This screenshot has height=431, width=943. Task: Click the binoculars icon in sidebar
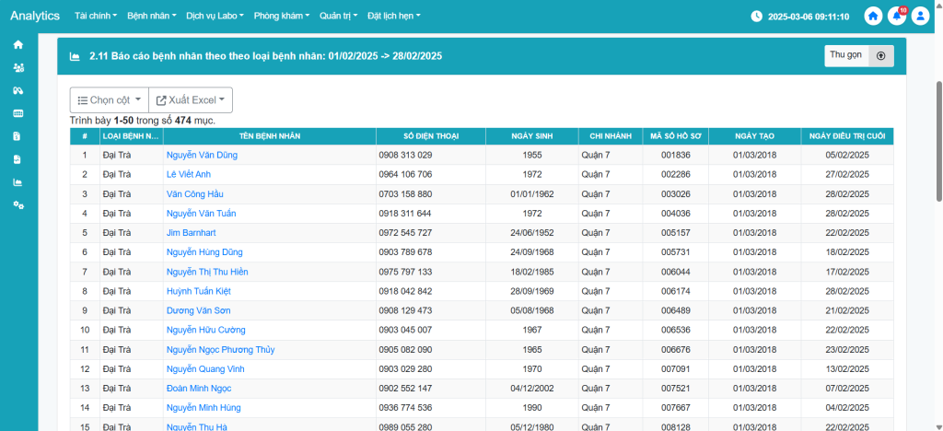(x=17, y=90)
